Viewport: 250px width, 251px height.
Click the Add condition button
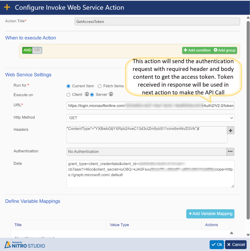pos(197,50)
